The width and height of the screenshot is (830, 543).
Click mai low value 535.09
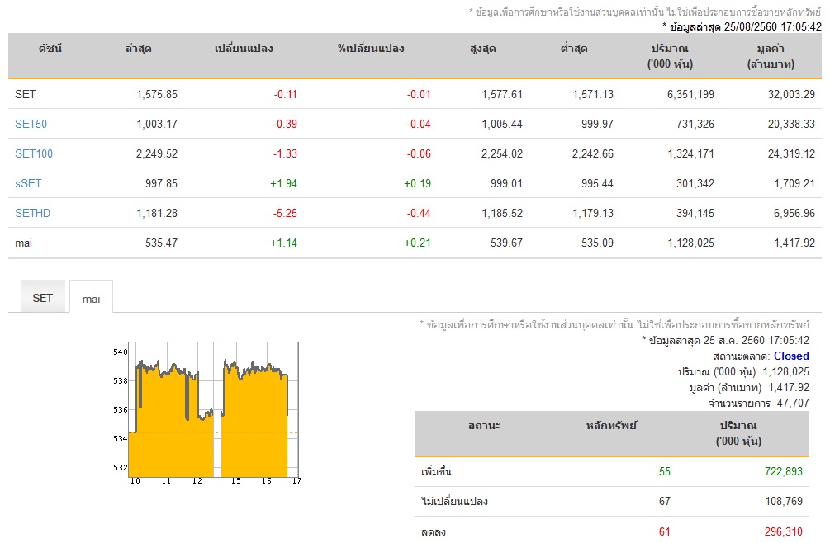tap(597, 243)
